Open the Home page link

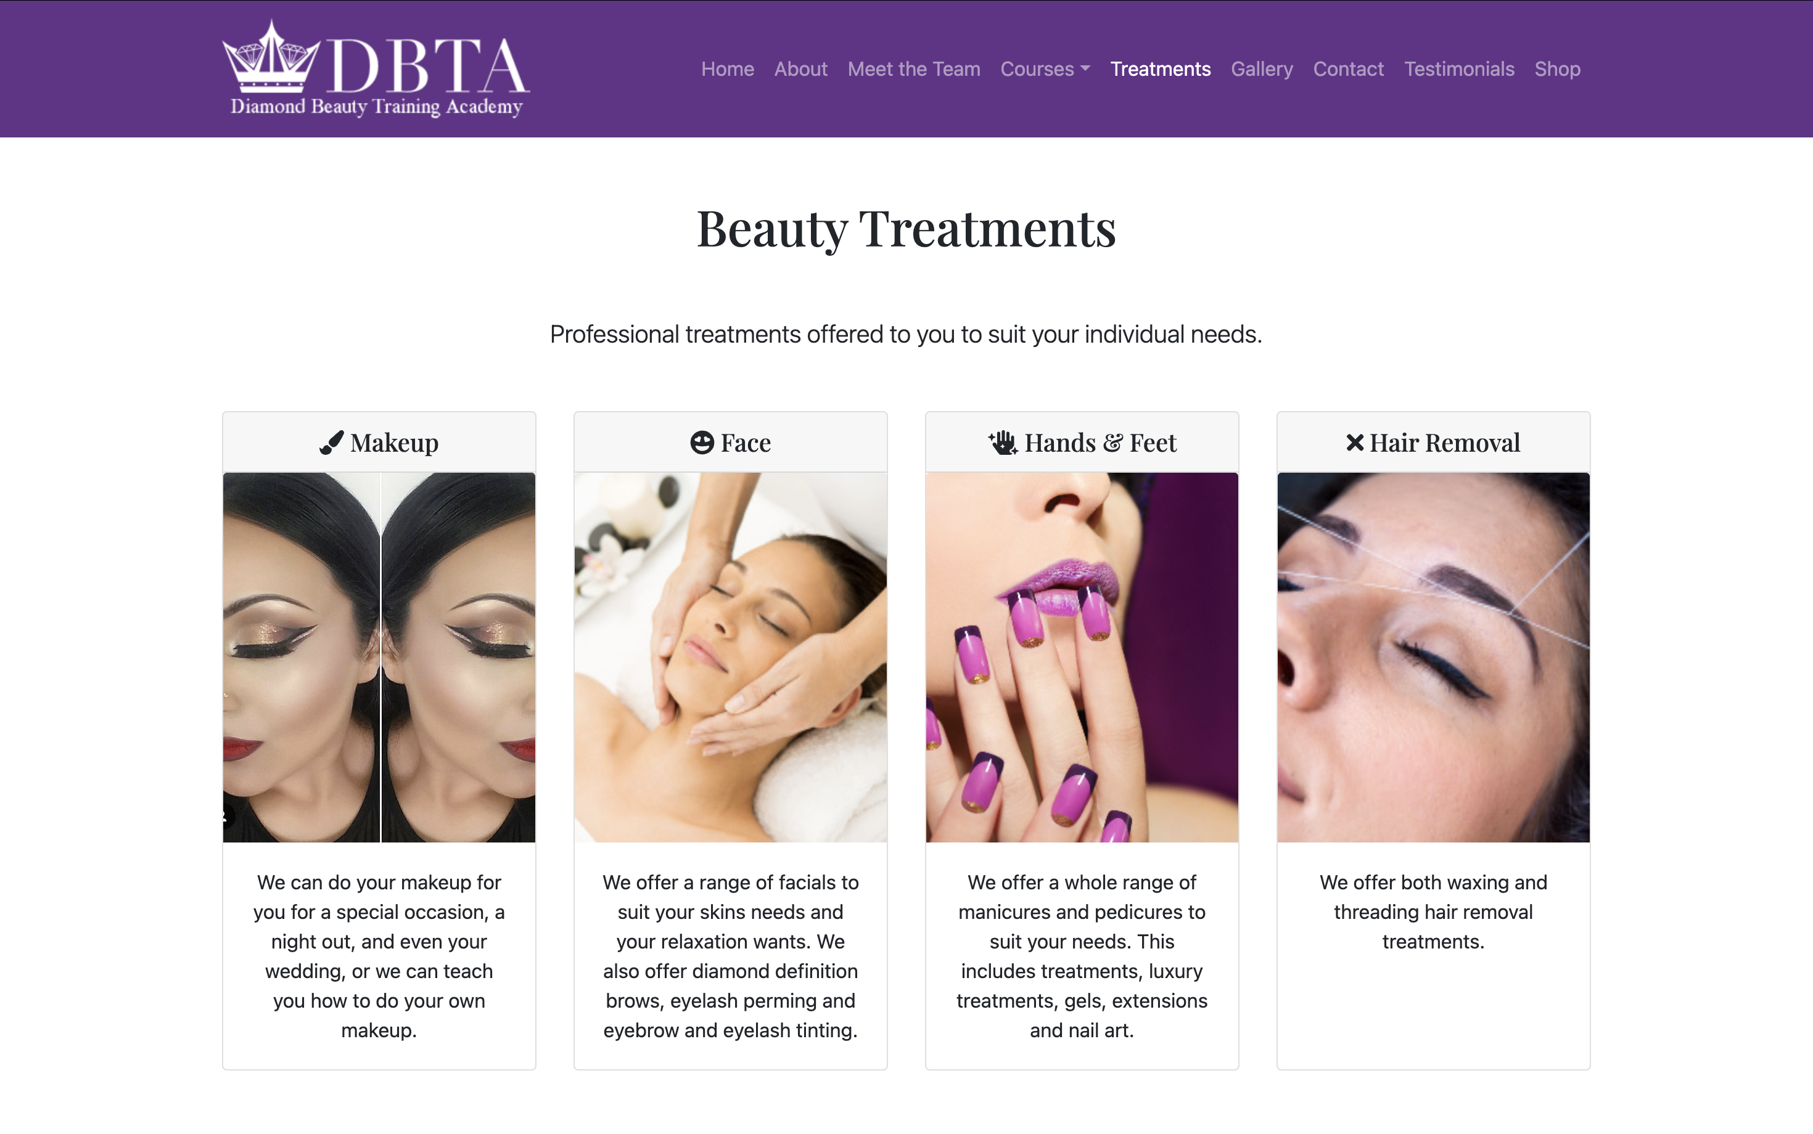click(727, 69)
